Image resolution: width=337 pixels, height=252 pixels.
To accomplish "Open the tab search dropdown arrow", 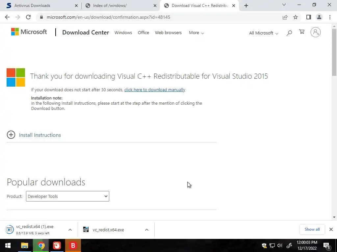I will point(284,5).
